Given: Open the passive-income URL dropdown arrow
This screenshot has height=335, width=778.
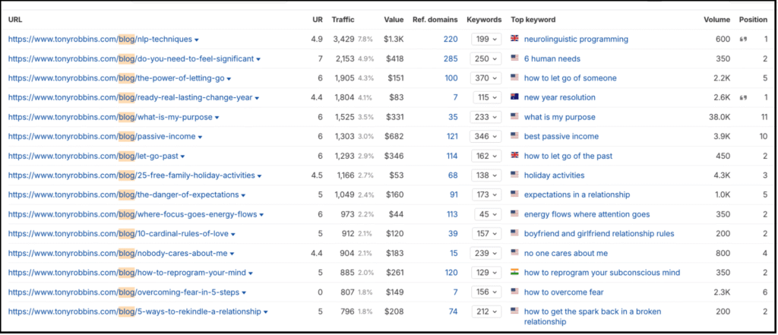Looking at the screenshot, I should click(200, 137).
